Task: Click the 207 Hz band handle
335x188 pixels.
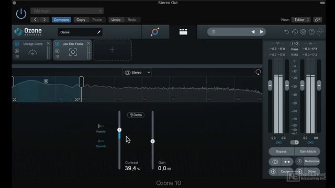Action: coord(81,82)
